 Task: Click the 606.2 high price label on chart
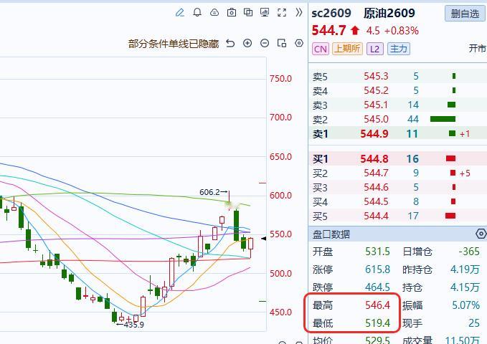click(209, 192)
